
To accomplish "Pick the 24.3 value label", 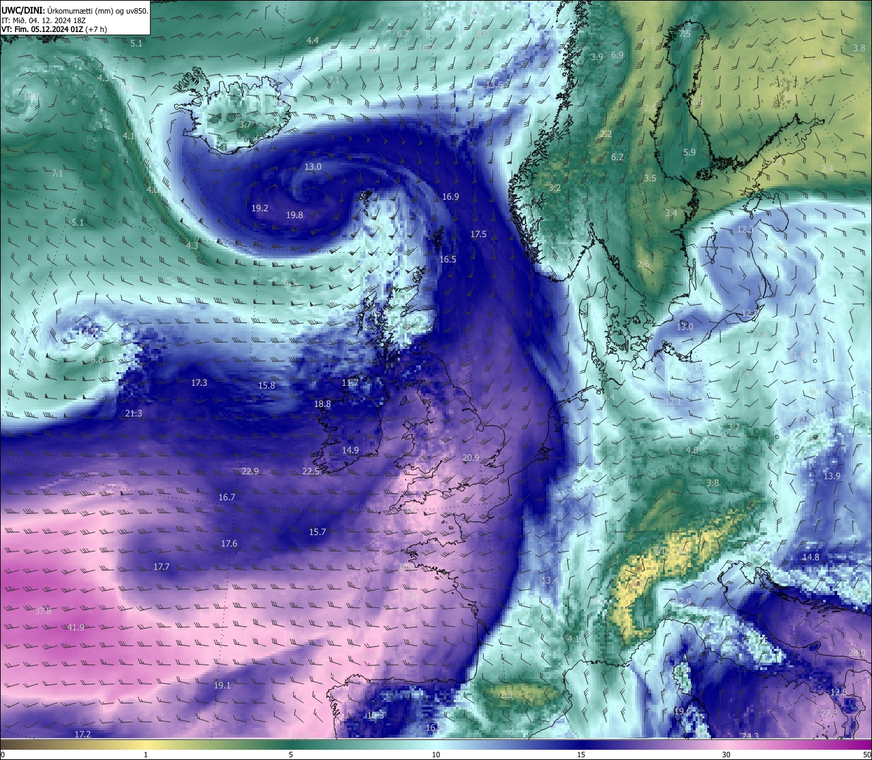I will pyautogui.click(x=750, y=735).
